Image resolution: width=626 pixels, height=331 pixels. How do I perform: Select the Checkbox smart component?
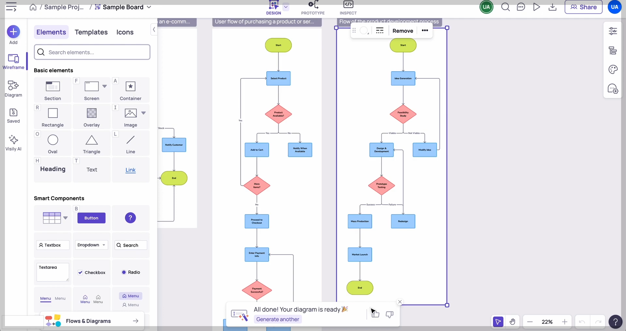[92, 272]
